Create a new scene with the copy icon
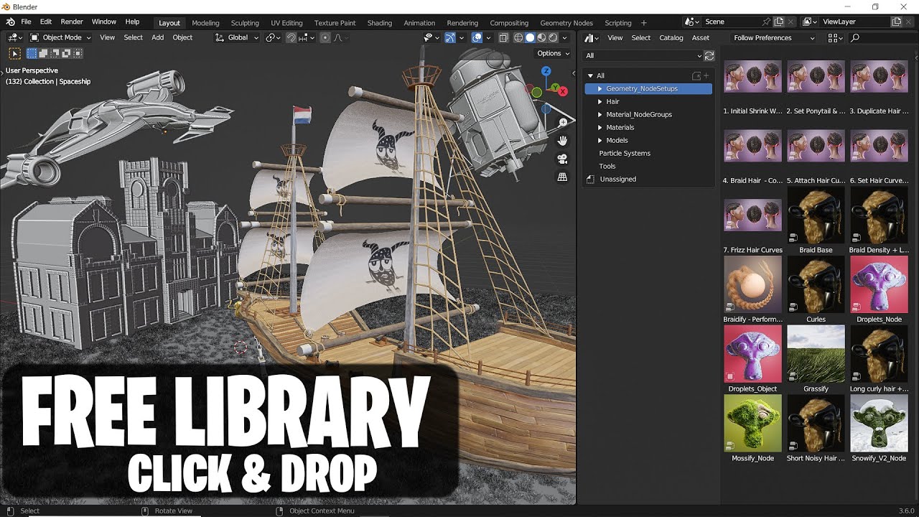The width and height of the screenshot is (919, 517). pos(779,22)
